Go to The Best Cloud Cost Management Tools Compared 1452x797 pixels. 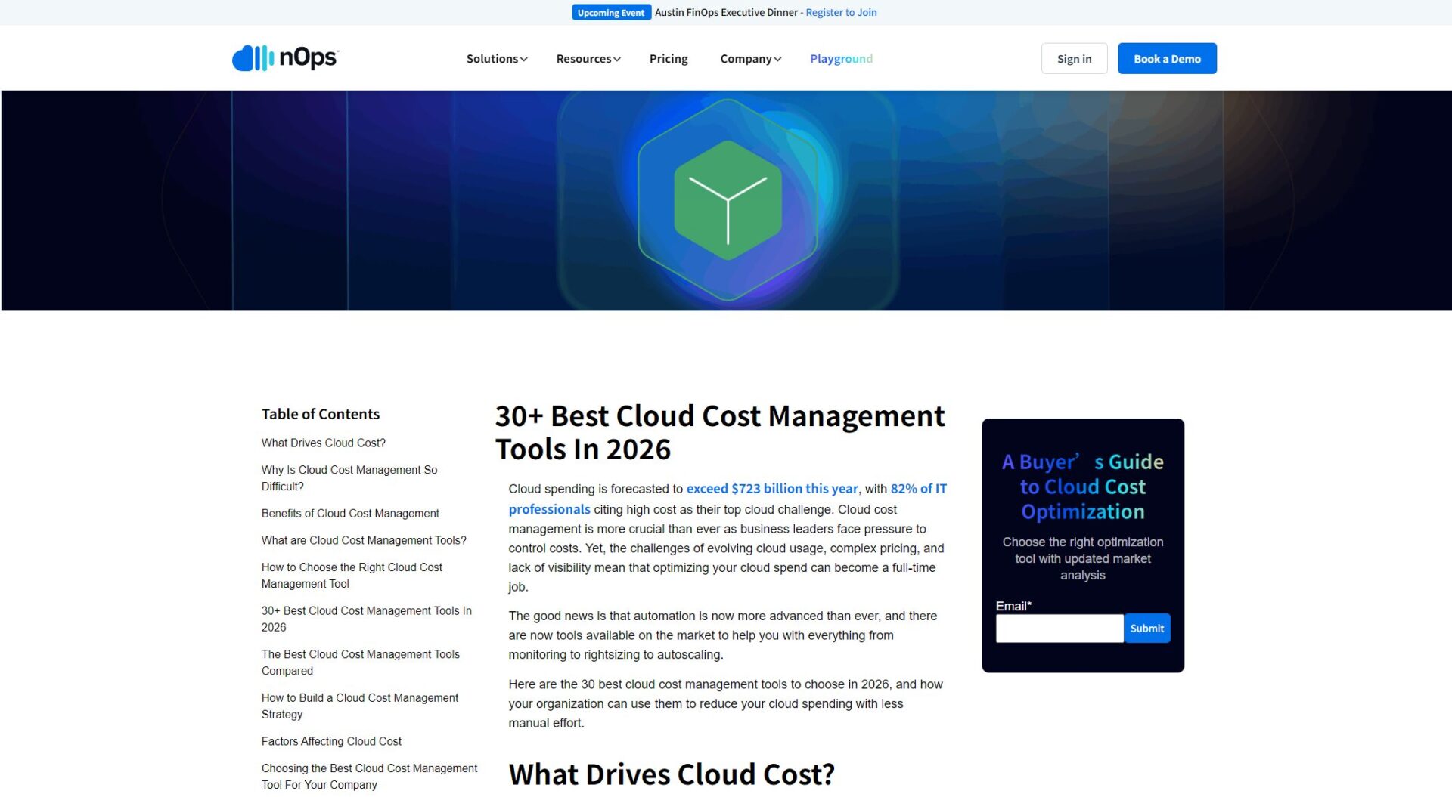[360, 663]
